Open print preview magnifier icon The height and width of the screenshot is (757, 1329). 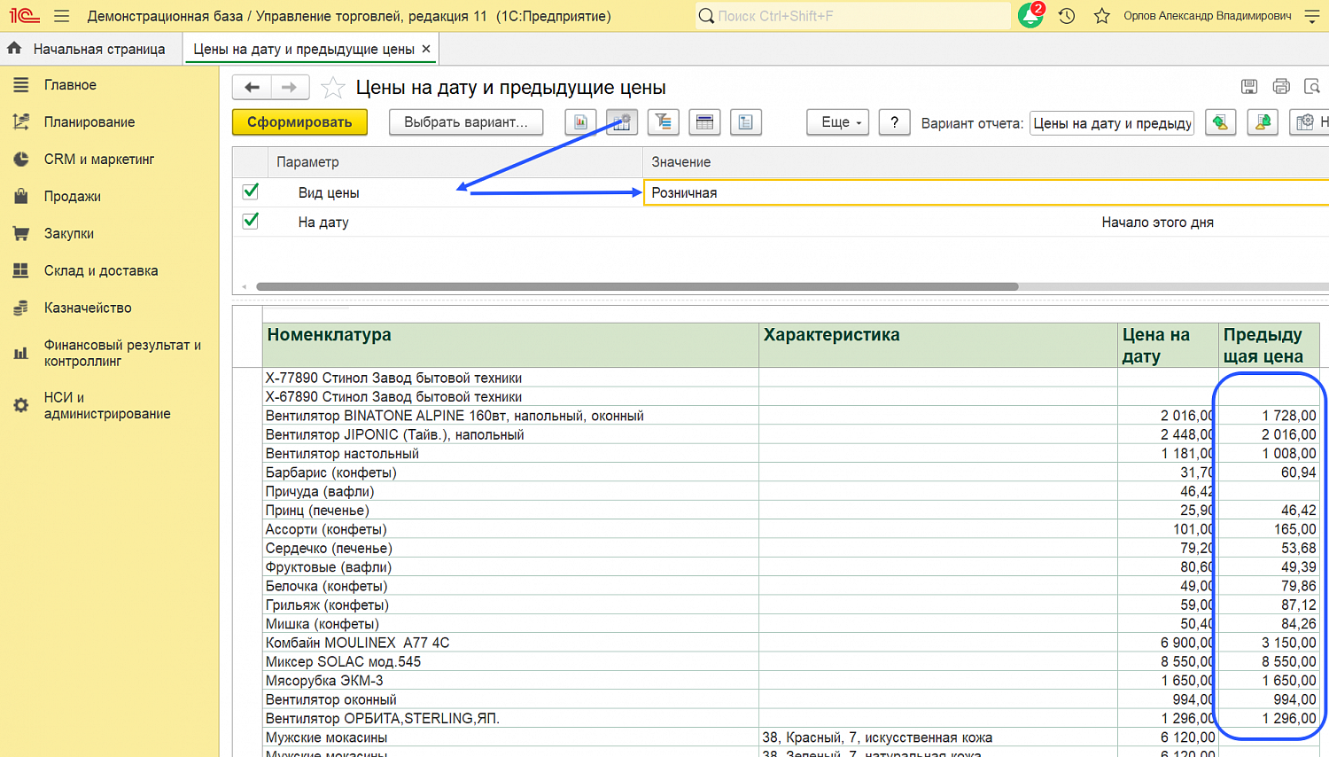(1312, 86)
